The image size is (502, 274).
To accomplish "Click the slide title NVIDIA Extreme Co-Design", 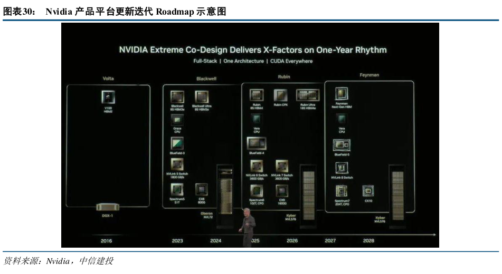I will (x=253, y=50).
